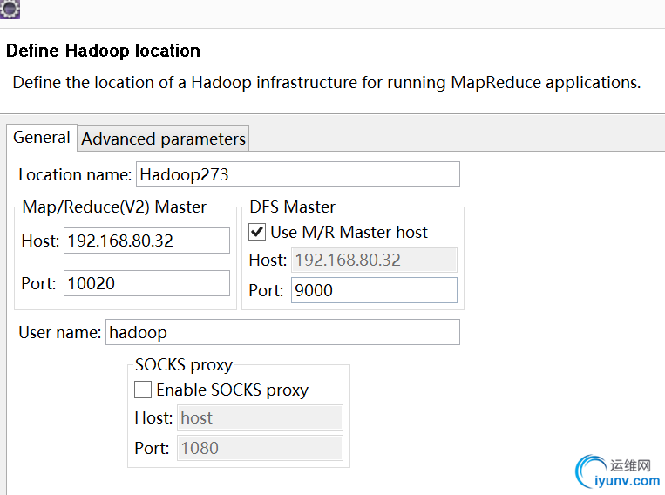
Task: Enable the SOCKS proxy checkbox
Action: [143, 390]
